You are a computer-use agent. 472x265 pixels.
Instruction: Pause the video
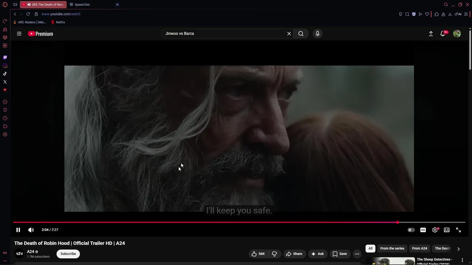18,230
